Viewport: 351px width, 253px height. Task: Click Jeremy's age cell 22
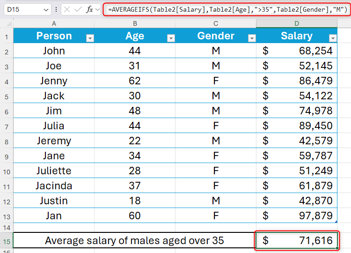point(135,141)
